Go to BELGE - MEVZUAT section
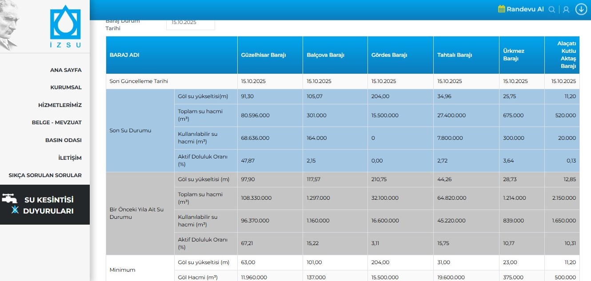Viewport: 591px width, 281px height. pos(56,123)
